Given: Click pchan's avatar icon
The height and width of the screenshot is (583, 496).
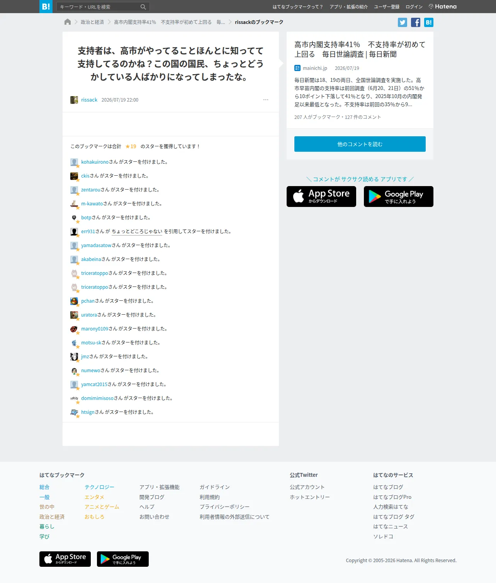Looking at the screenshot, I should 74,301.
